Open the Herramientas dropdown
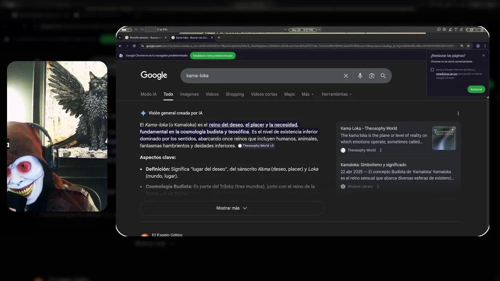The height and width of the screenshot is (281, 500). tap(336, 94)
